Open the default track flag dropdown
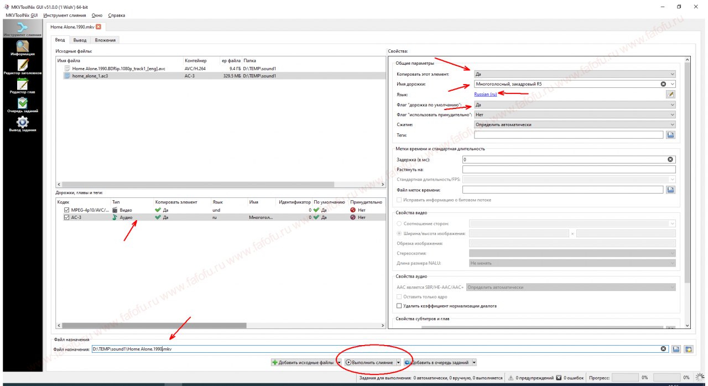Screen dimensions: 708x386 tap(575, 105)
